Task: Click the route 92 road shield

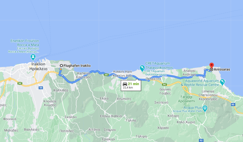Action: (x=201, y=140)
